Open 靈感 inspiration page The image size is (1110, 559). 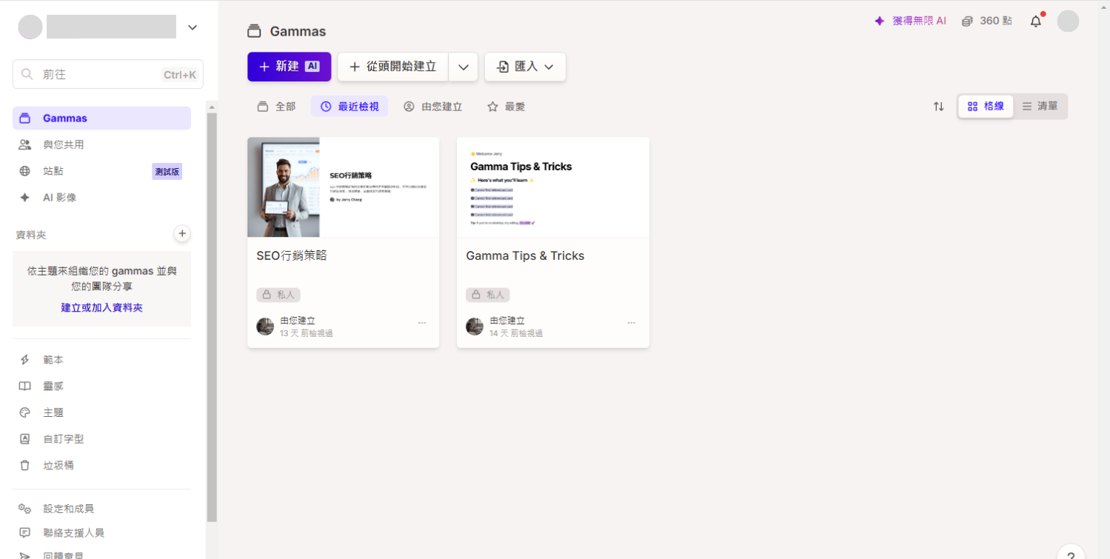coord(101,386)
